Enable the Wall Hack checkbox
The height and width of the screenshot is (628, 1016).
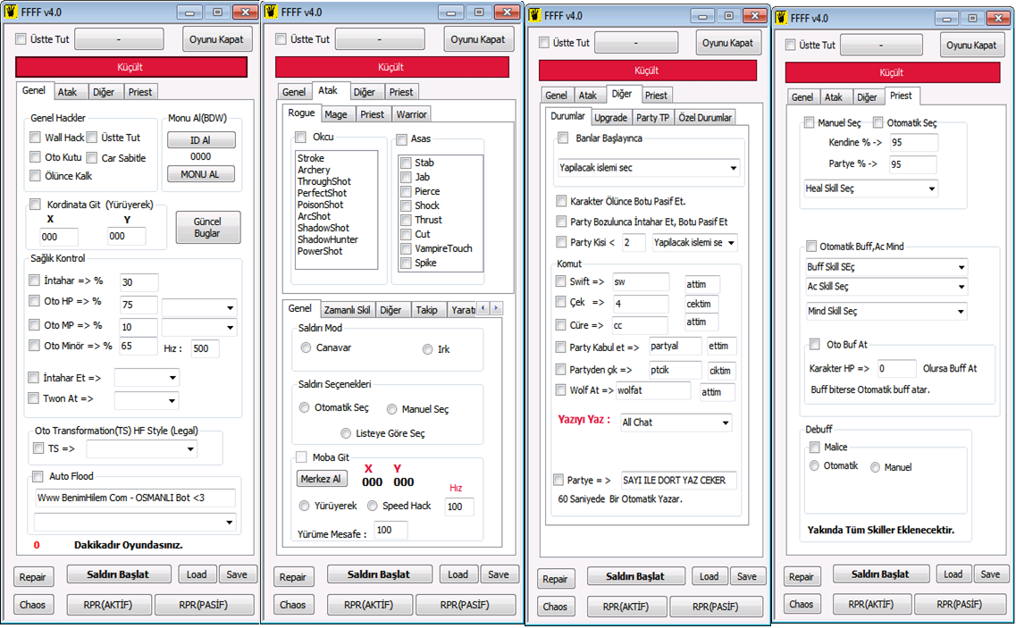35,138
